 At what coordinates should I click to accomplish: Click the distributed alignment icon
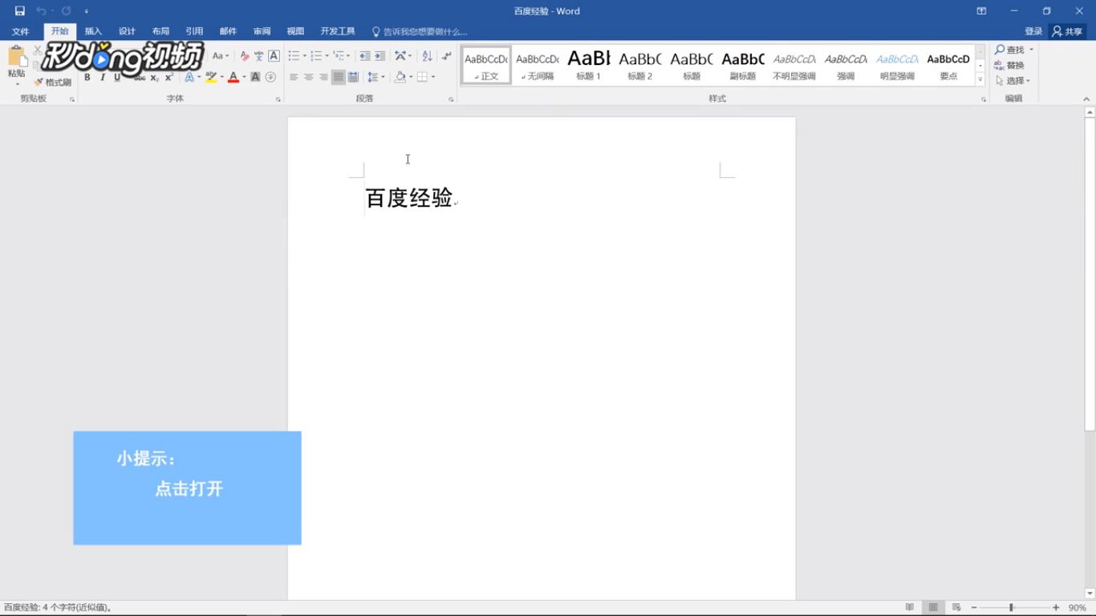pyautogui.click(x=353, y=78)
